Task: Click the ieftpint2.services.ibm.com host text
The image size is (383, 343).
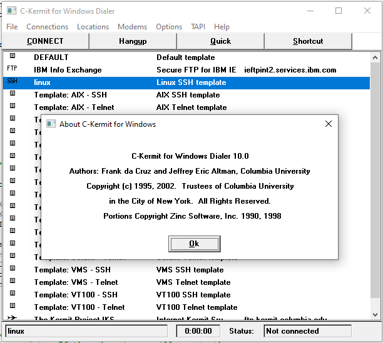Action: point(290,70)
